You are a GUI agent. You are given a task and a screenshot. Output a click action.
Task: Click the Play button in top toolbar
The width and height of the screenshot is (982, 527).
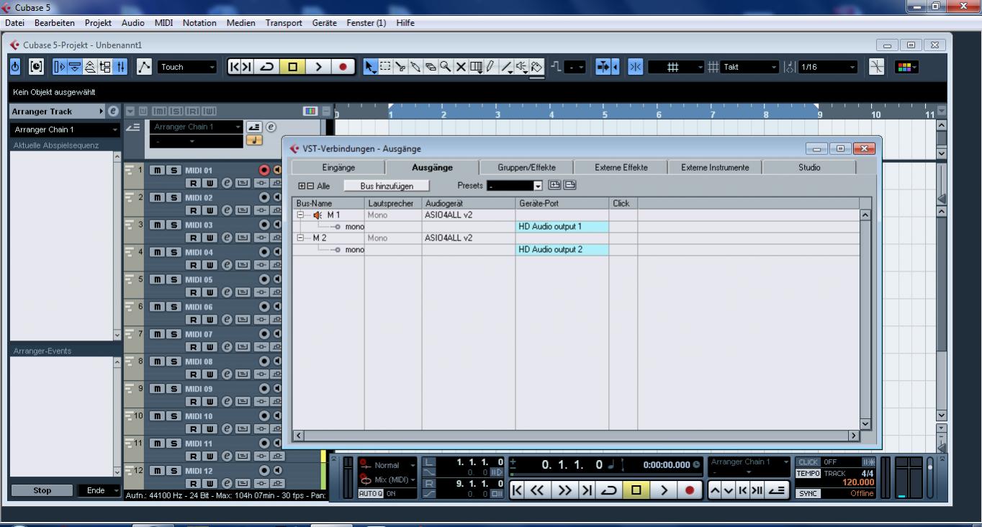click(x=317, y=67)
